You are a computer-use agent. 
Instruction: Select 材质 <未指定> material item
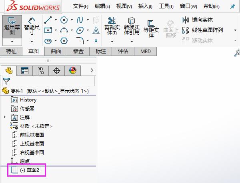31,126
